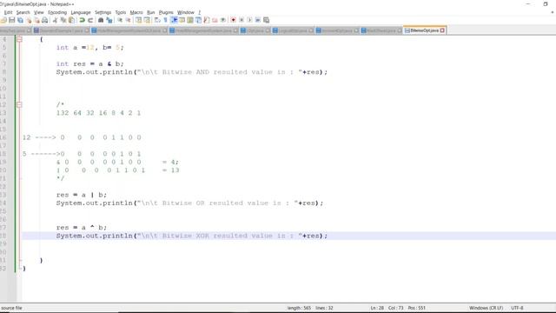Click the Bitwise XOR println line
Viewport: 556px width, 313px height.
(x=192, y=236)
